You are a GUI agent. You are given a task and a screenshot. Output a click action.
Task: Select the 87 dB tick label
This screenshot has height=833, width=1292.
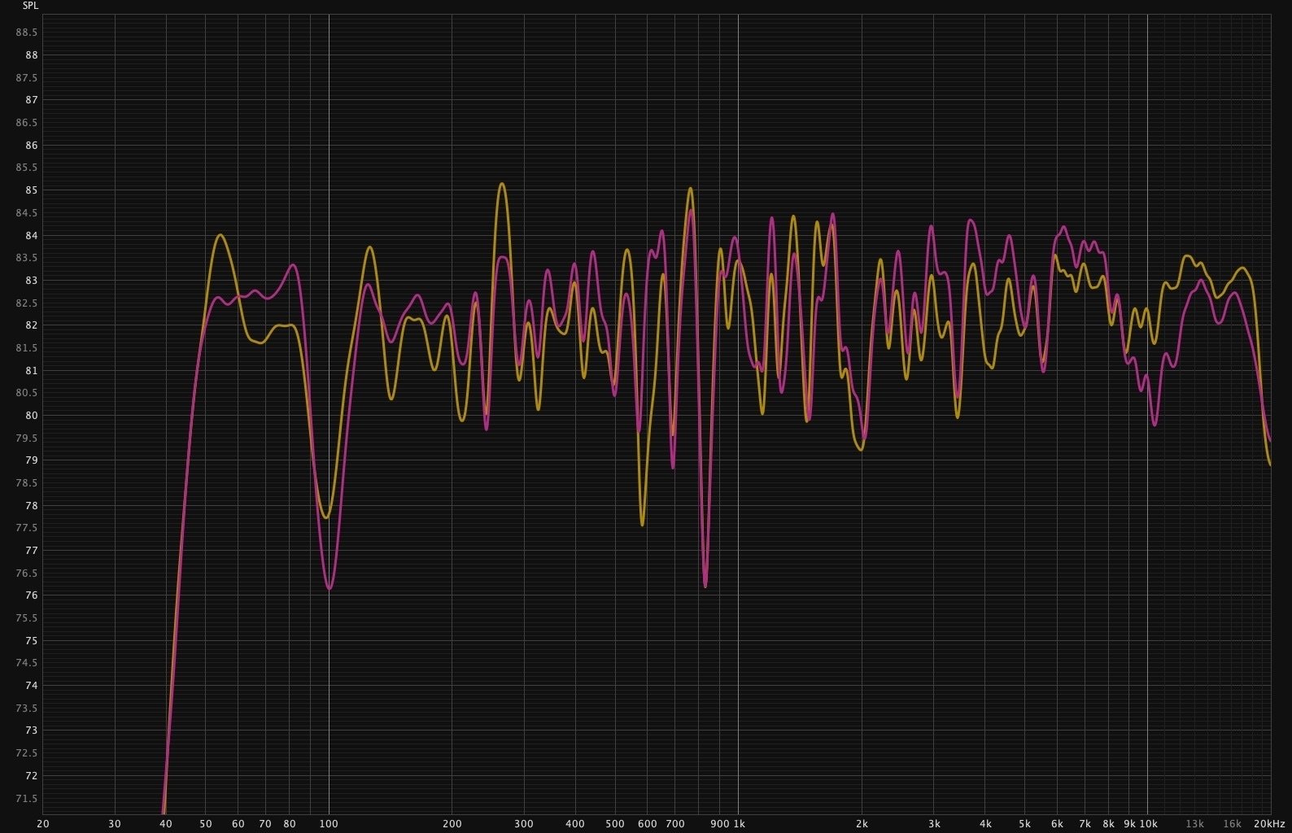32,100
